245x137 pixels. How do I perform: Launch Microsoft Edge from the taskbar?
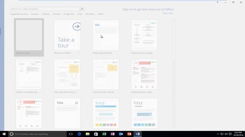79,134
